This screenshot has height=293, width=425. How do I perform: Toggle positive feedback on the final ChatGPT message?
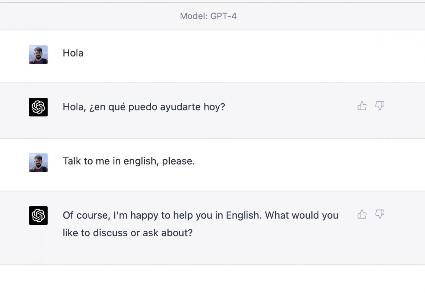point(362,214)
